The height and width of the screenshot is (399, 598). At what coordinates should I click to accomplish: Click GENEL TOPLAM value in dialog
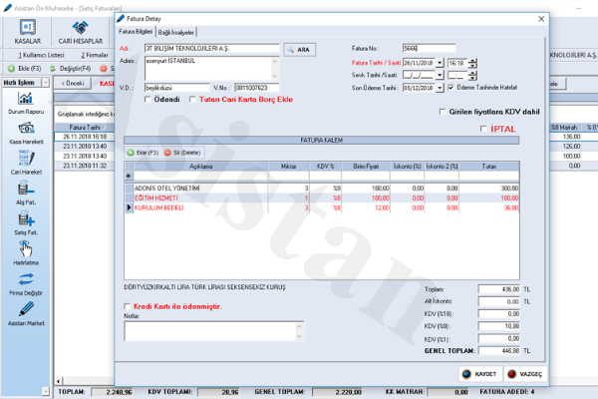499,350
